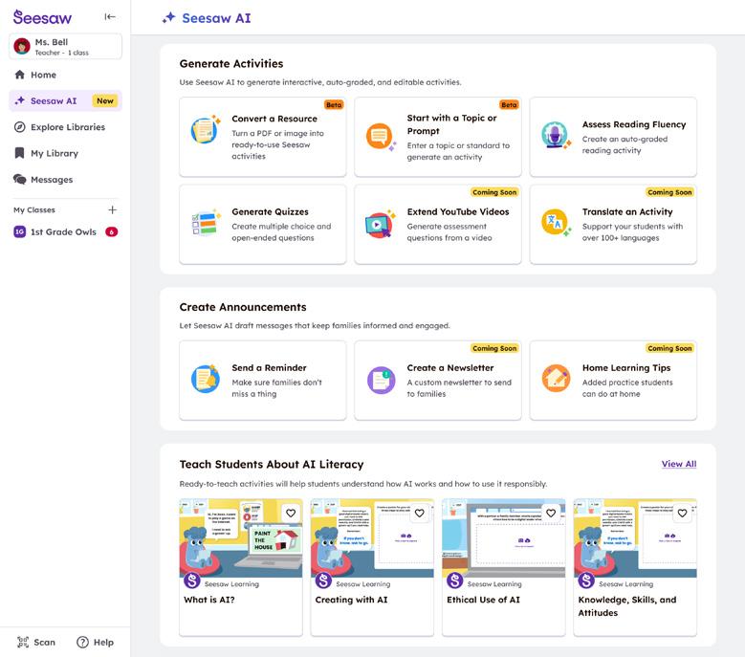Click the Beta badge on Convert a Resource
Viewport: 745px width, 657px height.
[334, 104]
